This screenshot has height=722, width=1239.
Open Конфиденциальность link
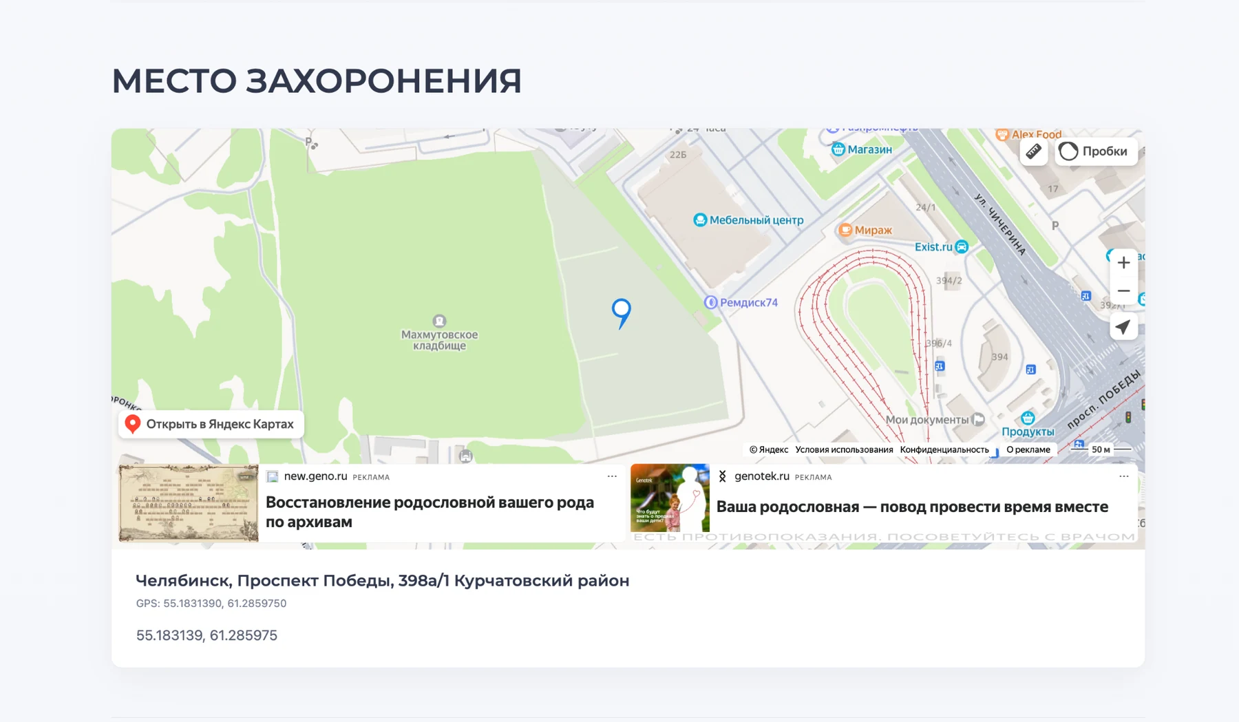coord(944,449)
